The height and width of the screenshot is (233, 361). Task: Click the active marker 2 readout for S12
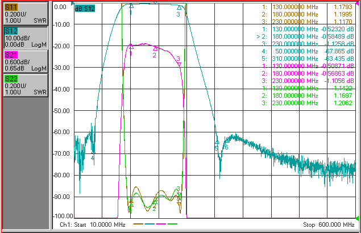click(305, 36)
